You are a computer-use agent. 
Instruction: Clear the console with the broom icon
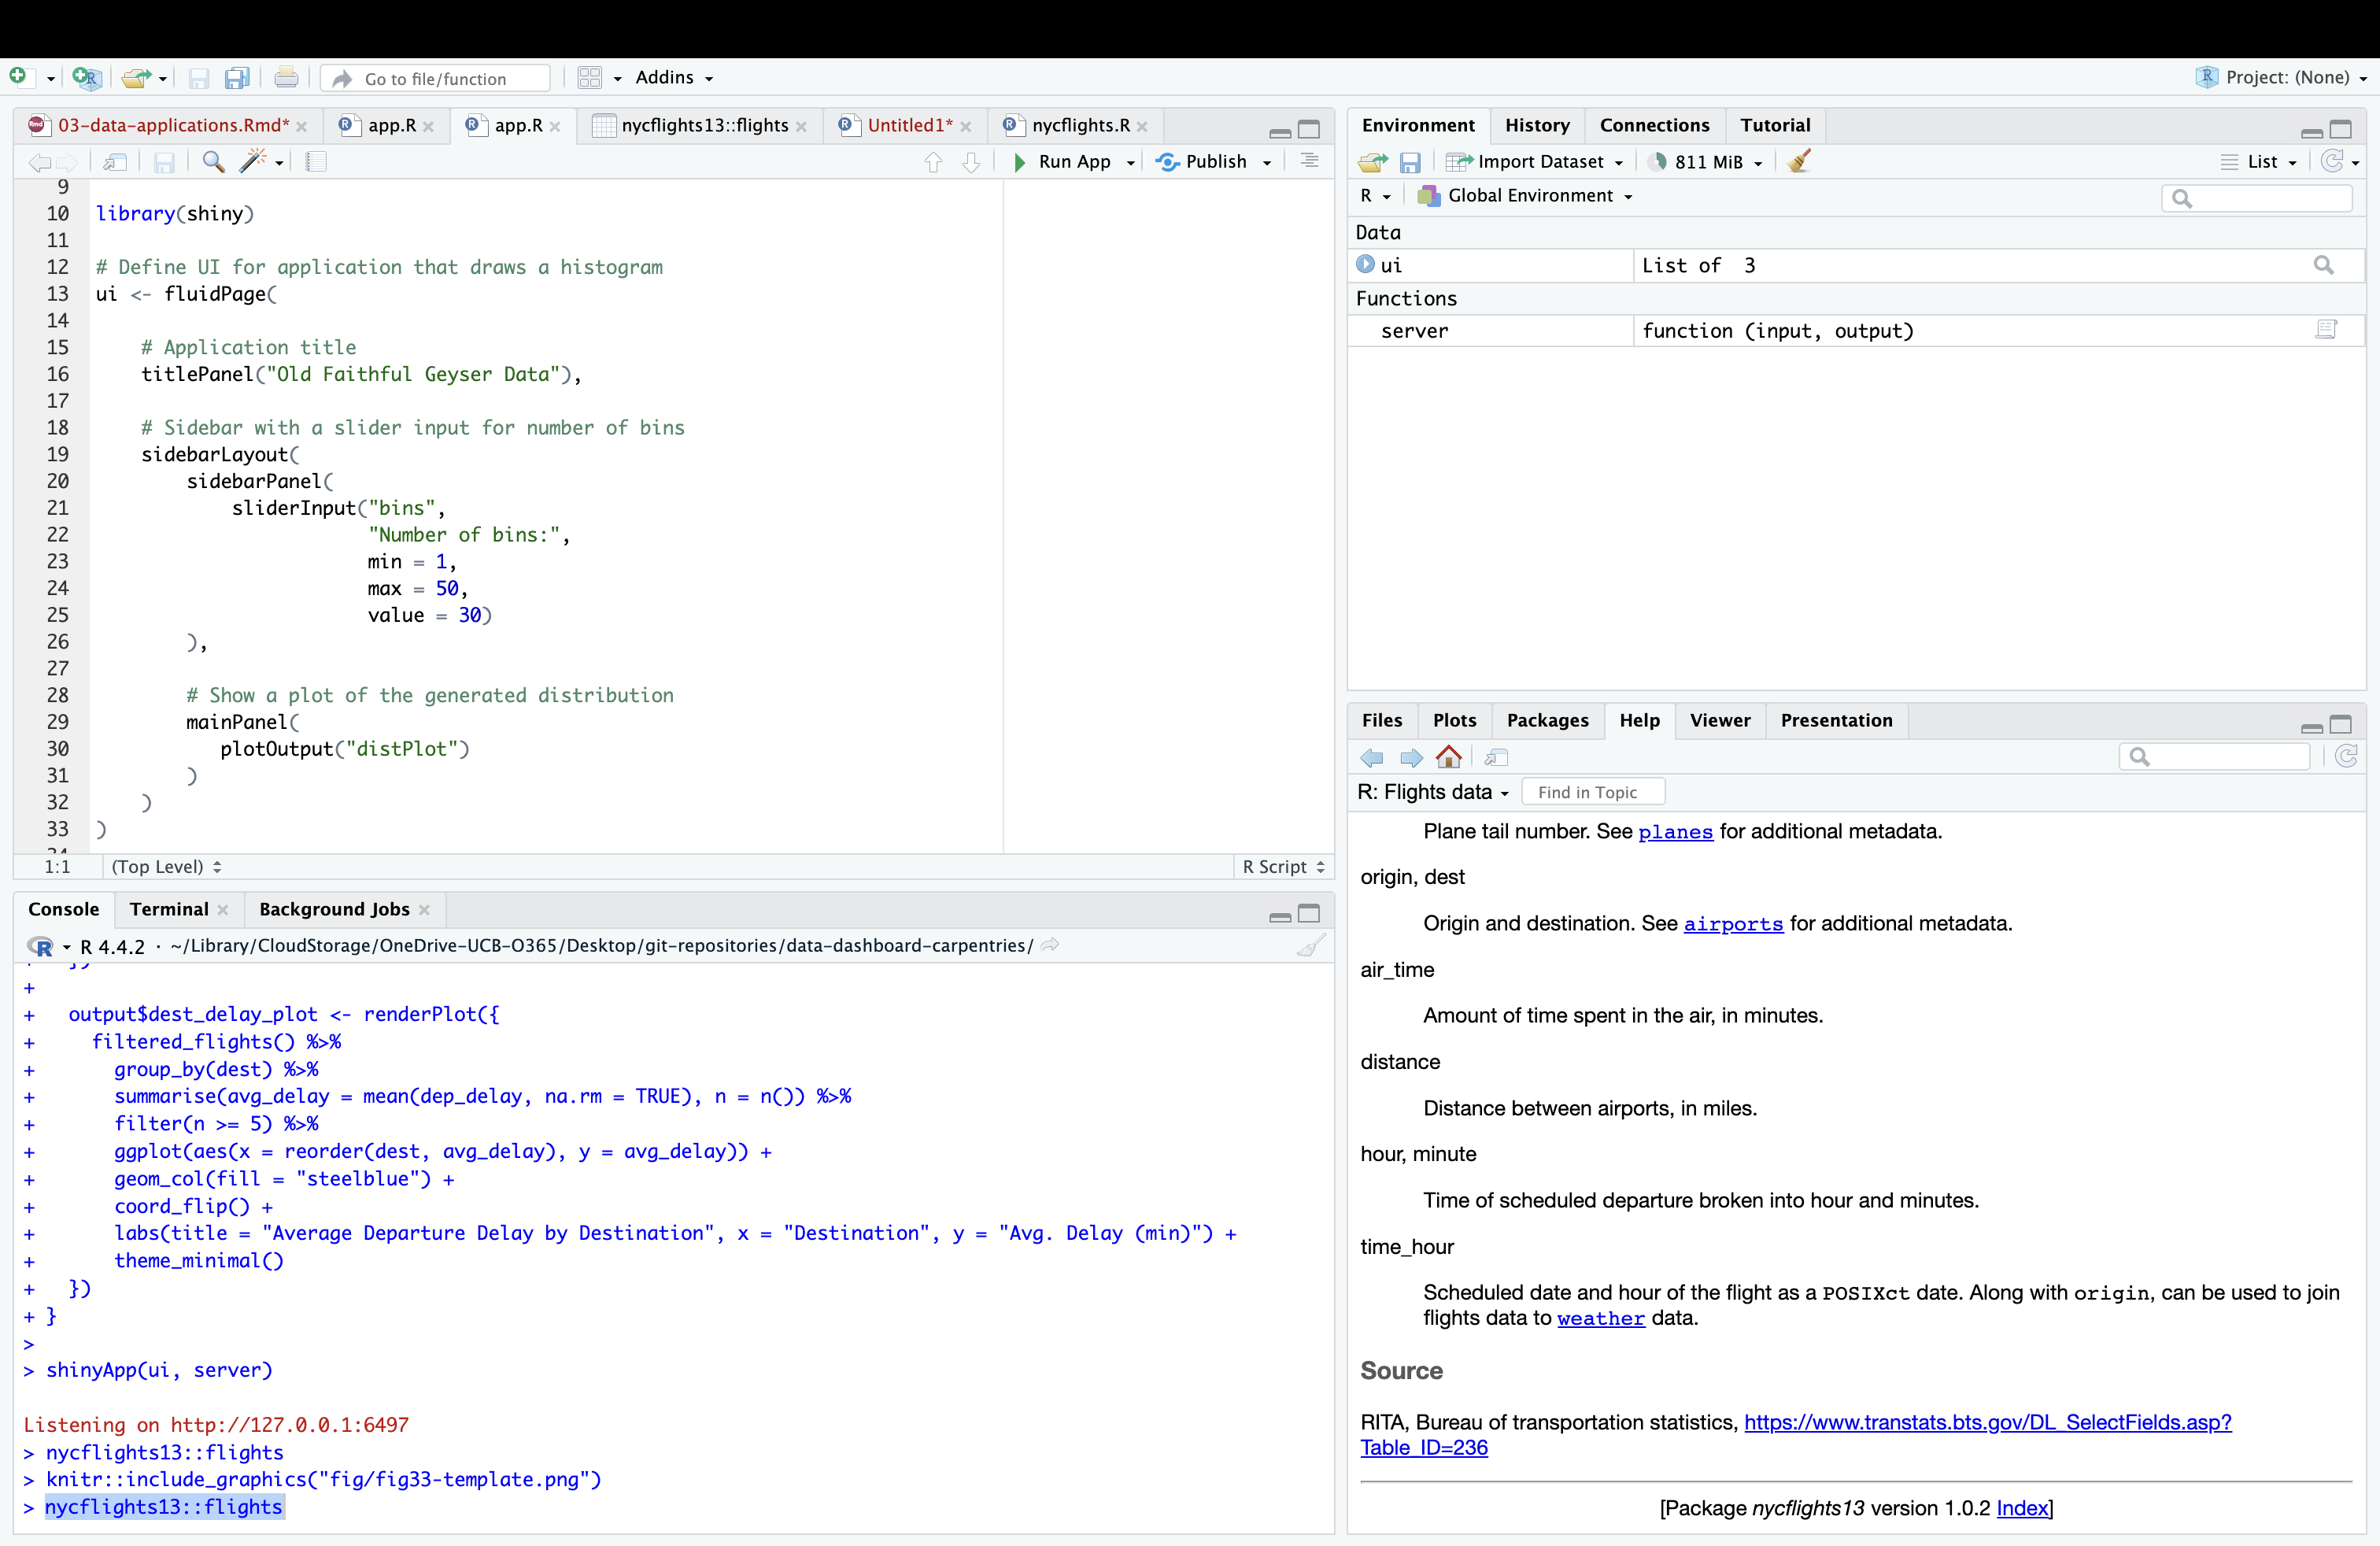point(1311,945)
